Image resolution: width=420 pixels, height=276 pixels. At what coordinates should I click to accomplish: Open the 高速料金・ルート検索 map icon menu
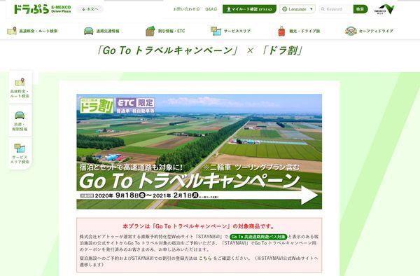pos(12,31)
